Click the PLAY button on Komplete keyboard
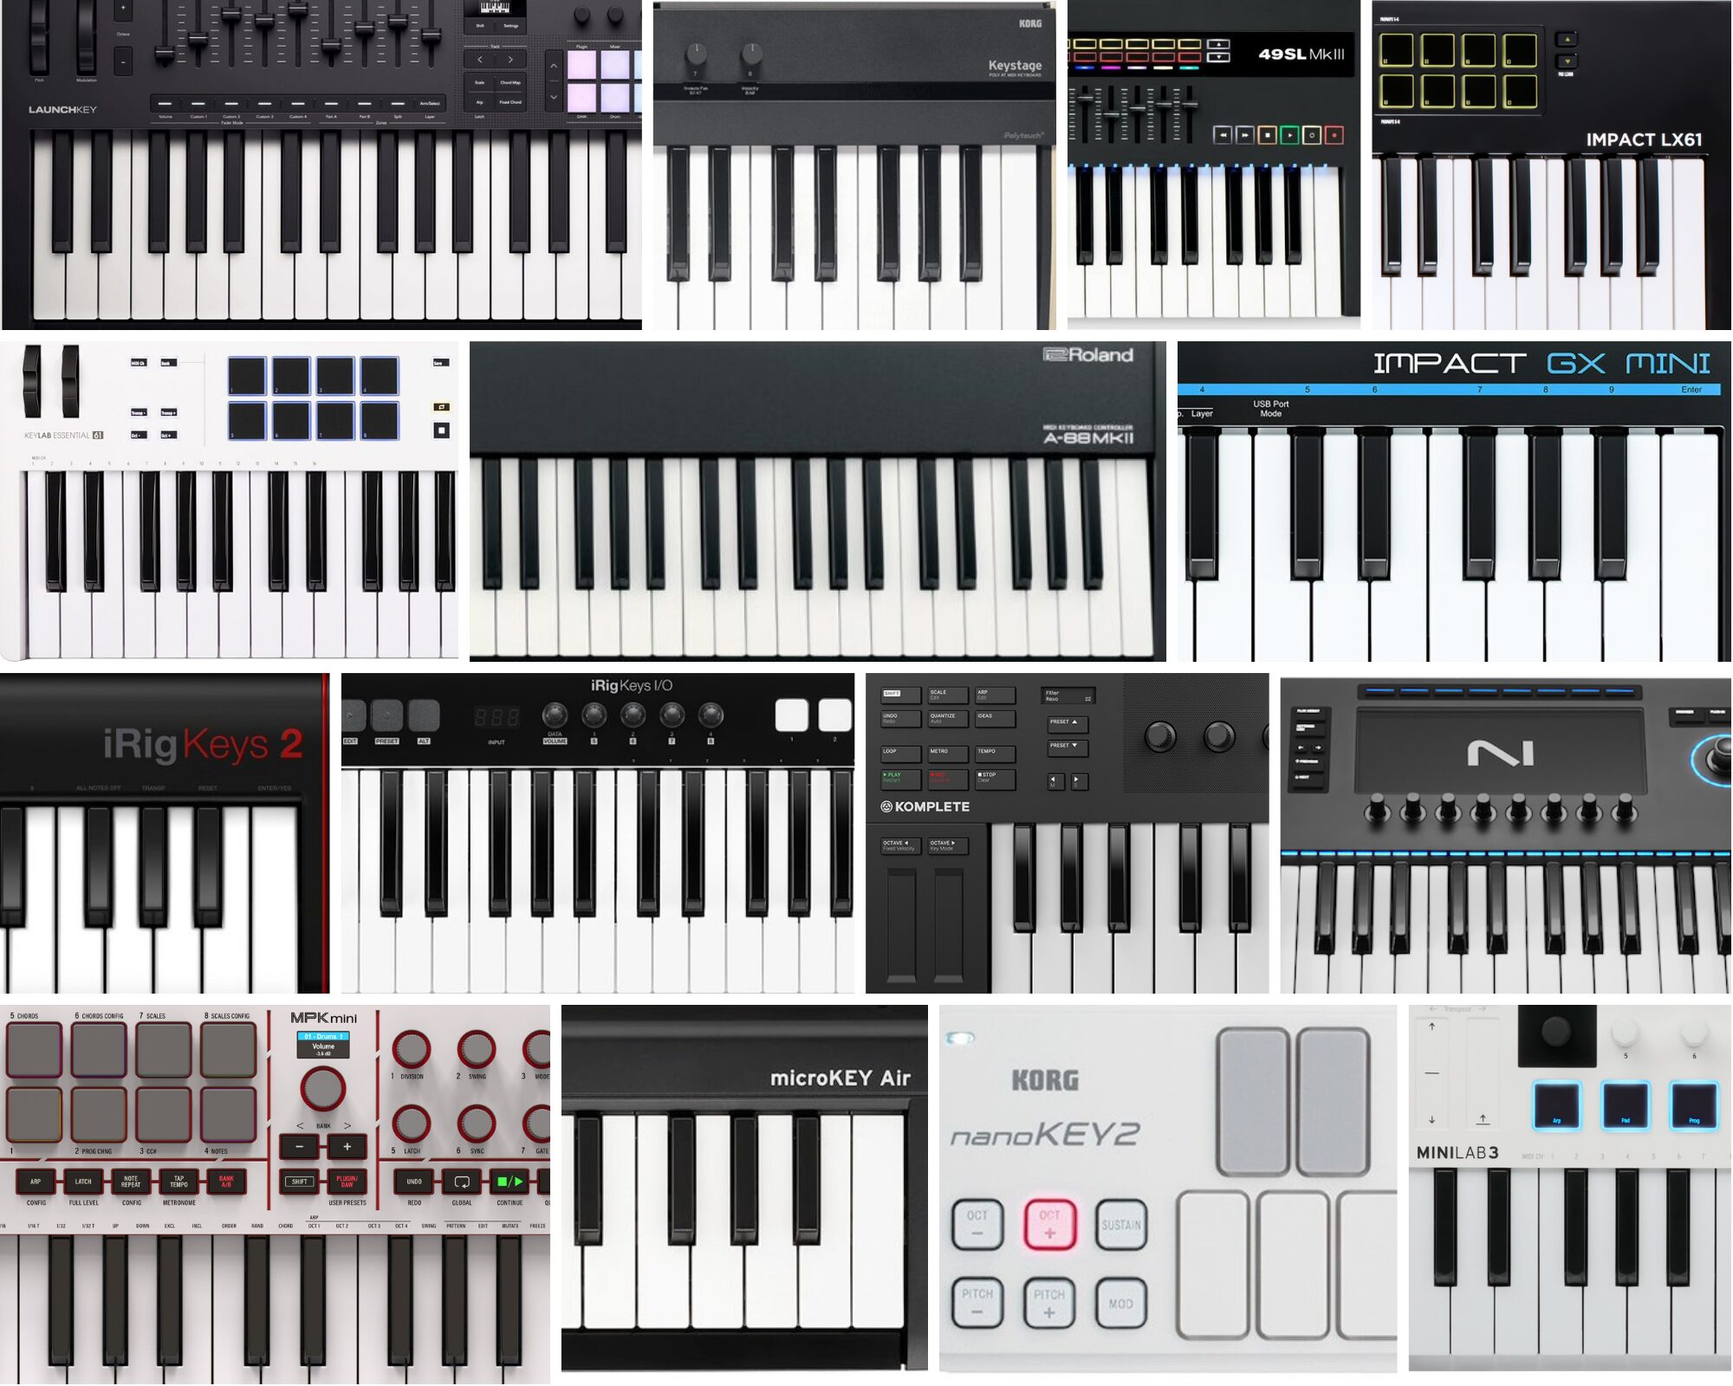 (900, 778)
